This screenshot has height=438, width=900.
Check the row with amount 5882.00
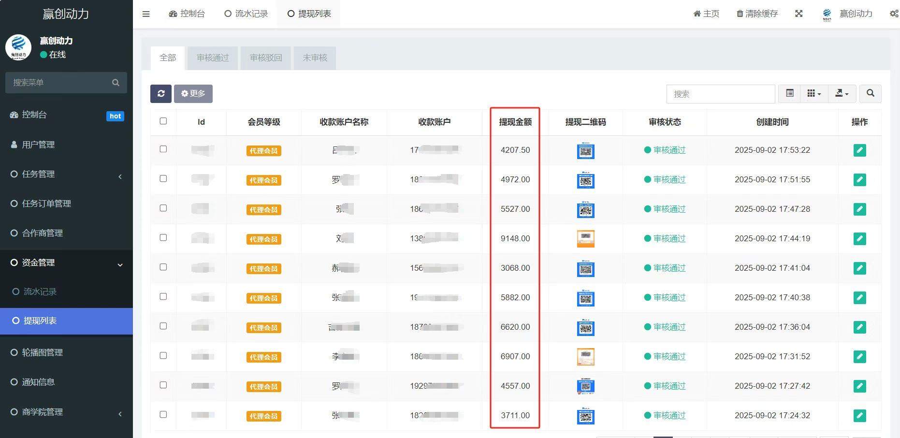pyautogui.click(x=163, y=296)
